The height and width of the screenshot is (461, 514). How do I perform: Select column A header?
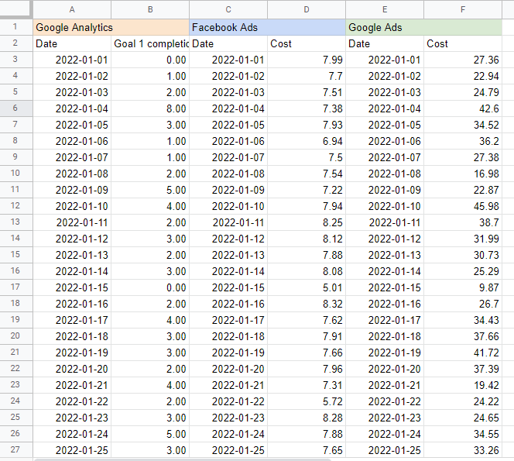[72, 9]
